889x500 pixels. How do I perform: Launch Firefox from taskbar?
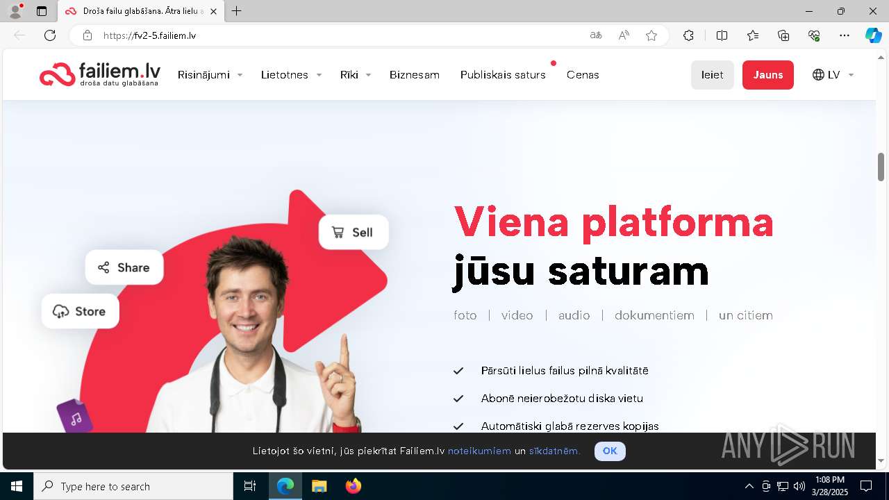(x=353, y=486)
